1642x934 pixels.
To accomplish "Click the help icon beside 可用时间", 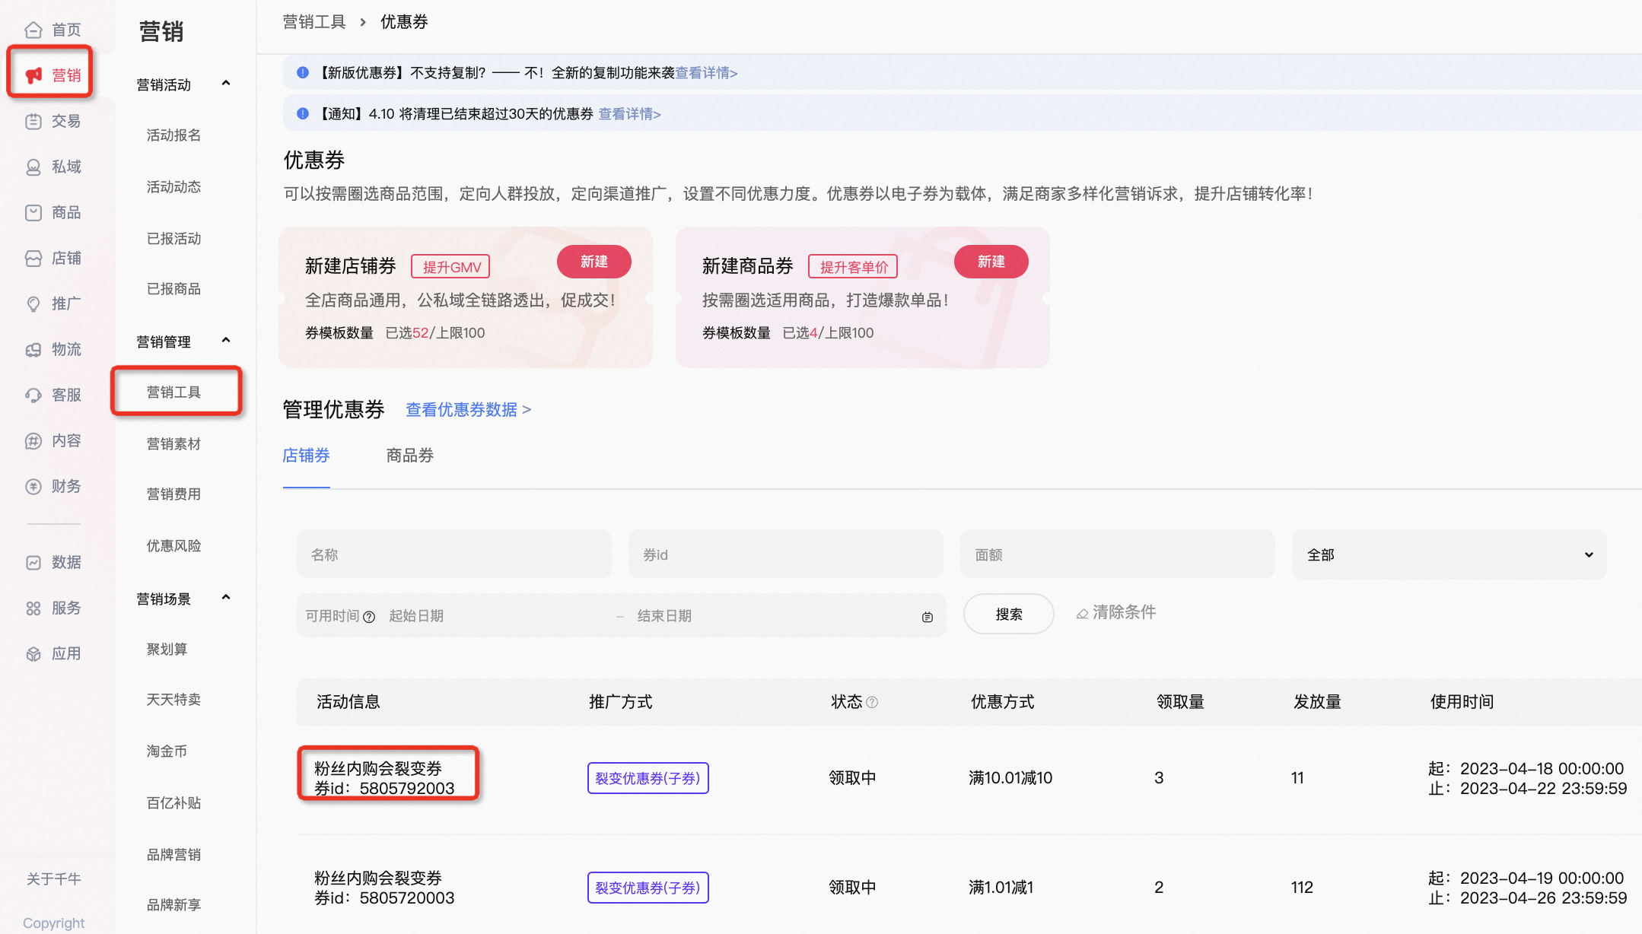I will click(x=369, y=617).
